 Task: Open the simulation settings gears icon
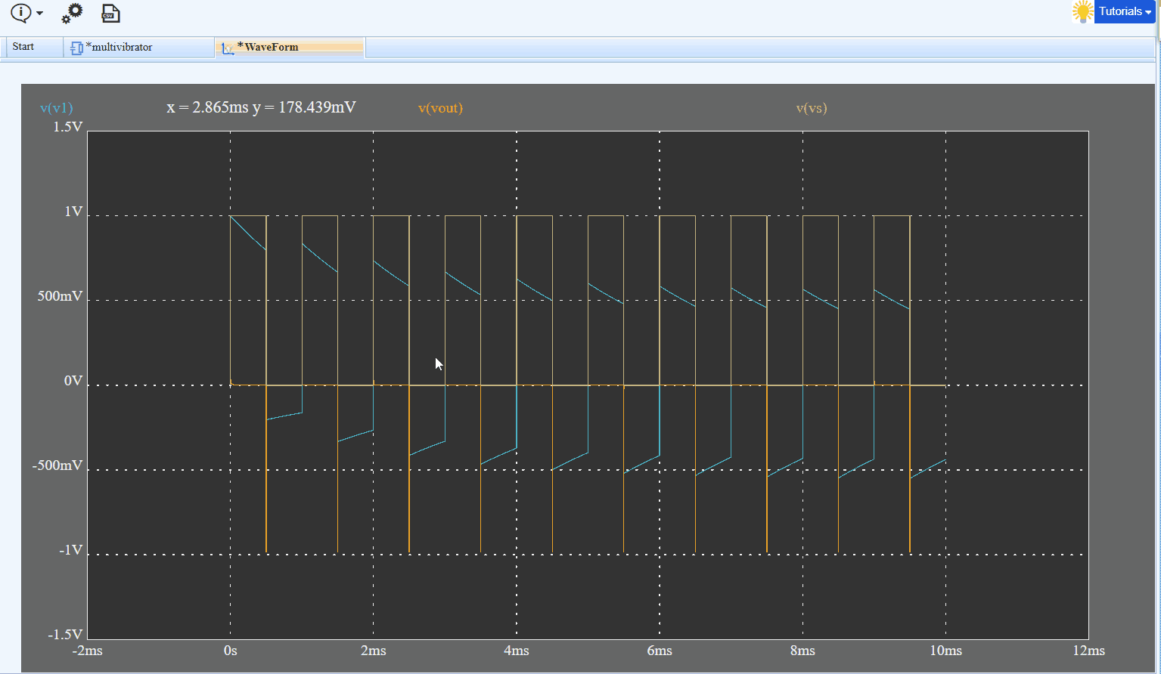[x=72, y=13]
